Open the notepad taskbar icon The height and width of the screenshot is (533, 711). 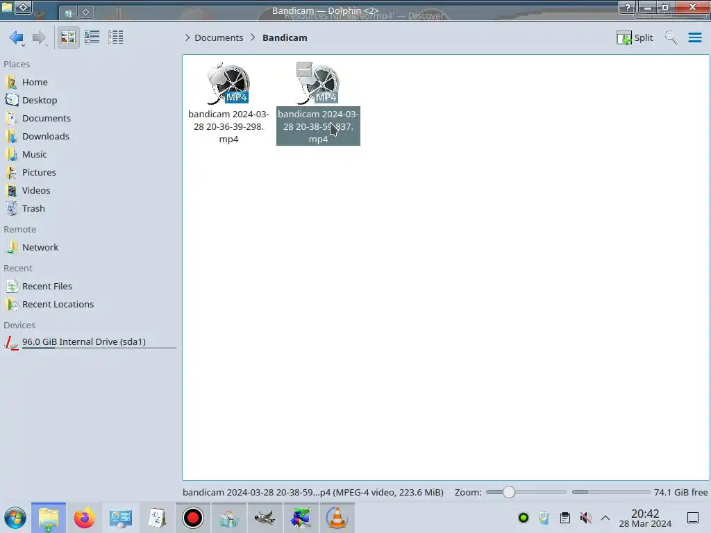[157, 518]
